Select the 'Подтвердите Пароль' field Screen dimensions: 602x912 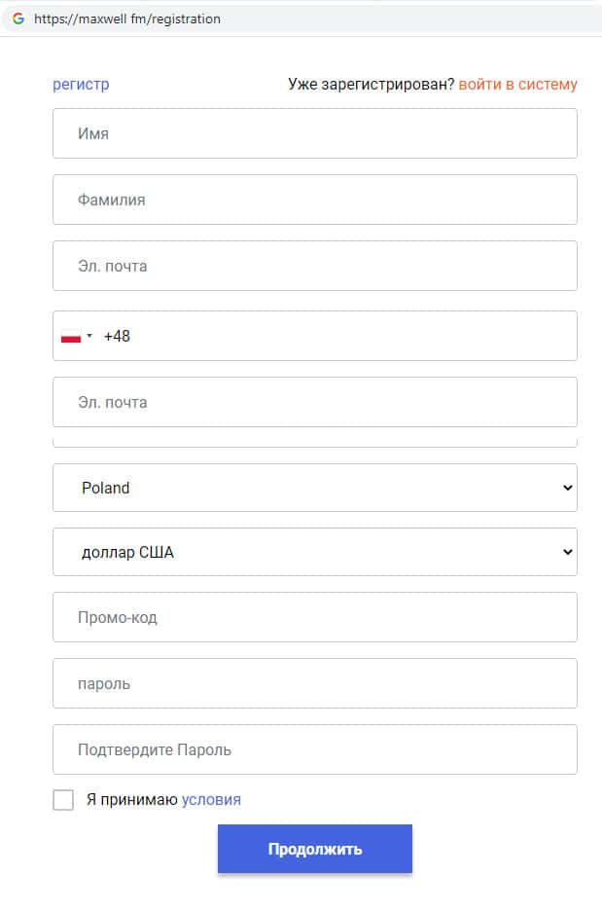click(314, 749)
